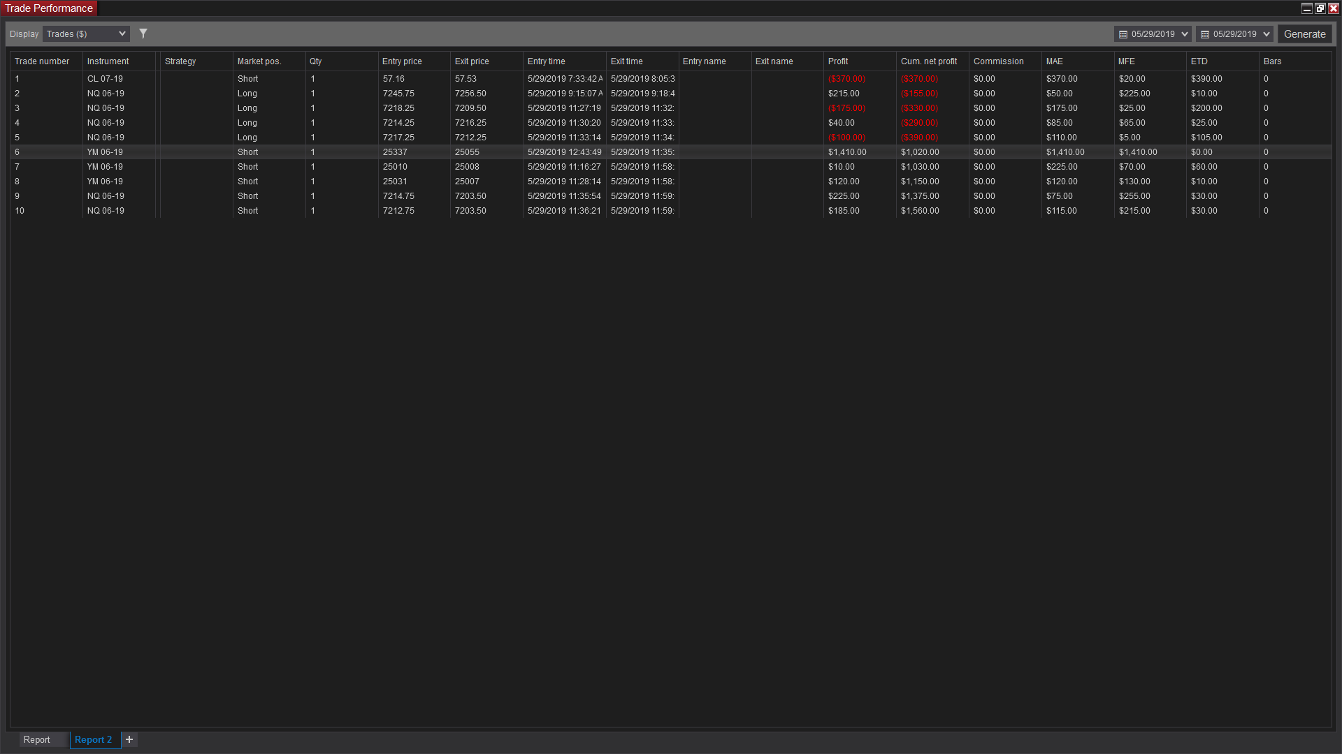Click entry price 7217.25 in trade 5
Screen dimensions: 1342x754
pyautogui.click(x=398, y=138)
